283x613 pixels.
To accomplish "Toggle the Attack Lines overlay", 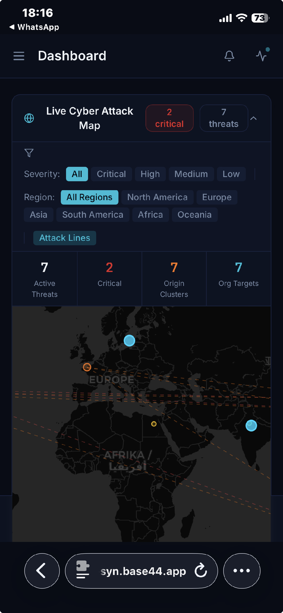I will pyautogui.click(x=65, y=238).
